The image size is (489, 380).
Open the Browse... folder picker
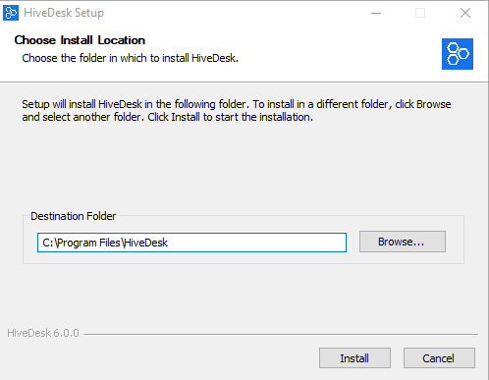(x=403, y=242)
